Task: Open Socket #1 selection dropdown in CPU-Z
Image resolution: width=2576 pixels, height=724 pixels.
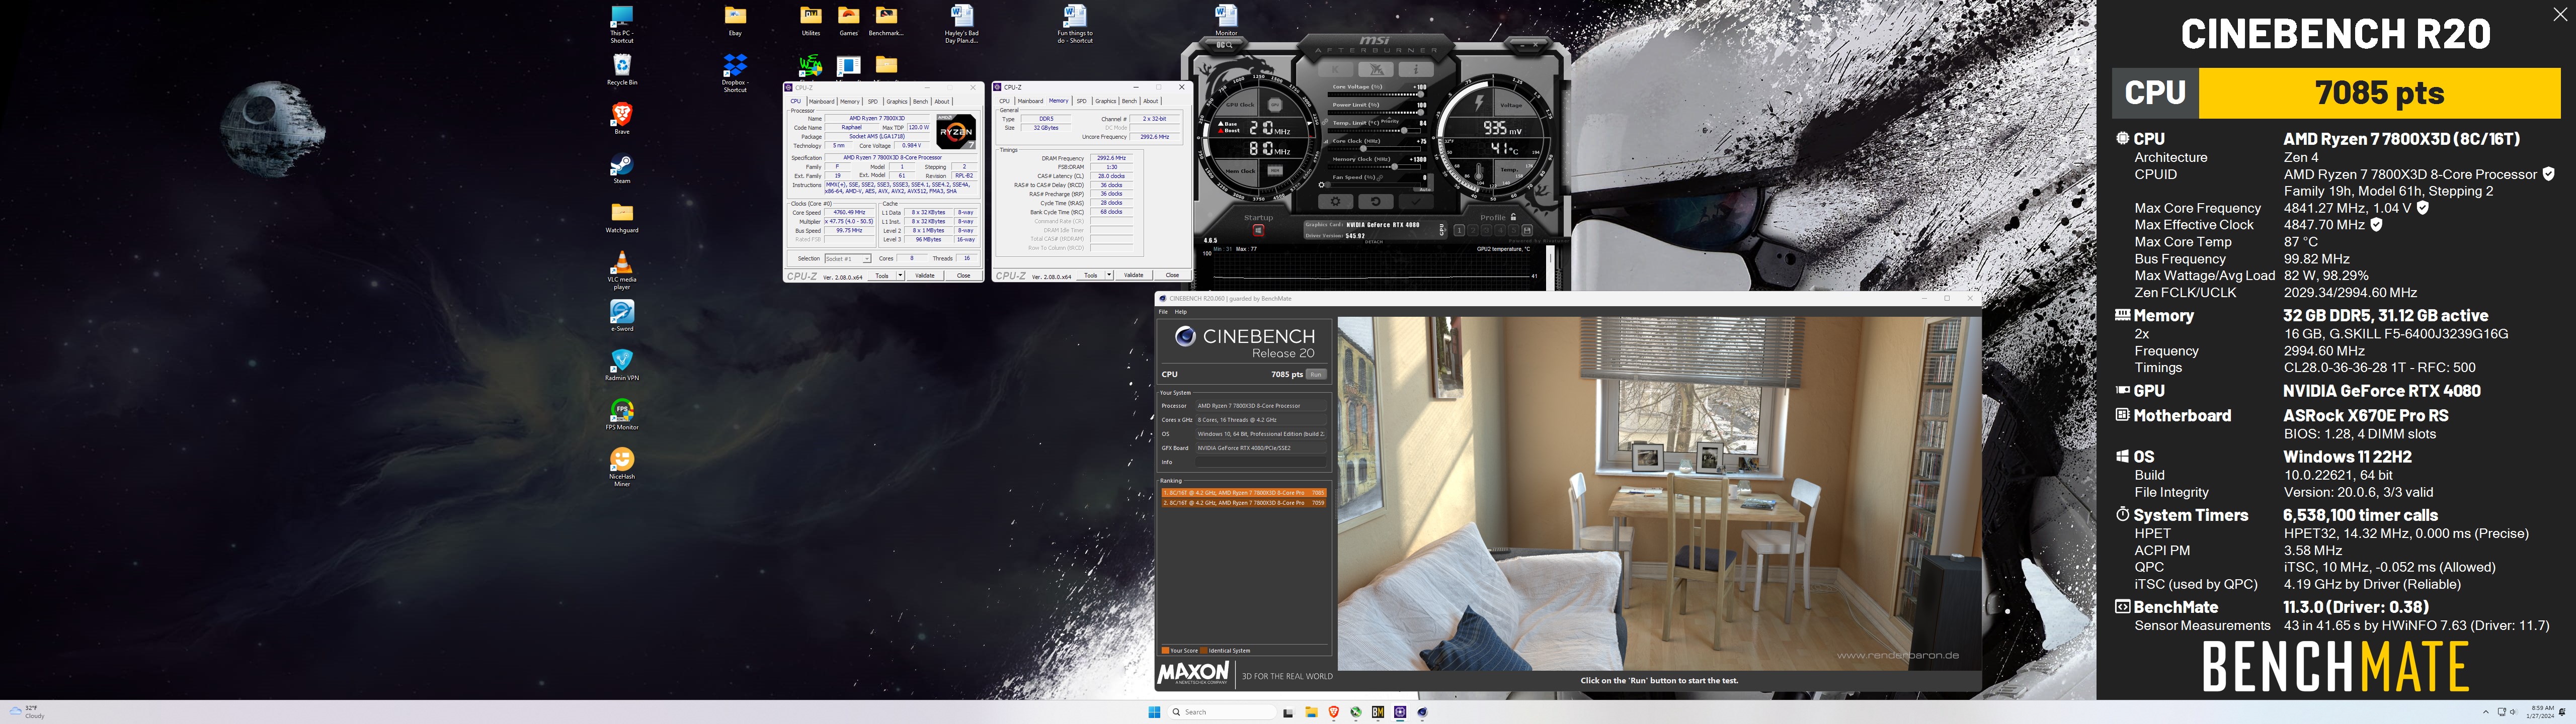Action: pos(848,259)
